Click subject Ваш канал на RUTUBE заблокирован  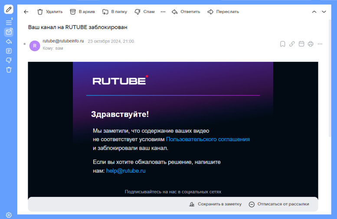(x=78, y=27)
